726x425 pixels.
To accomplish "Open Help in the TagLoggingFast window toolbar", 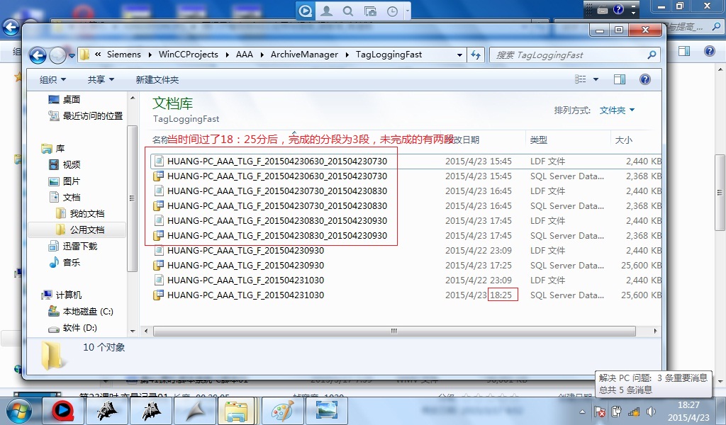I will pos(645,79).
